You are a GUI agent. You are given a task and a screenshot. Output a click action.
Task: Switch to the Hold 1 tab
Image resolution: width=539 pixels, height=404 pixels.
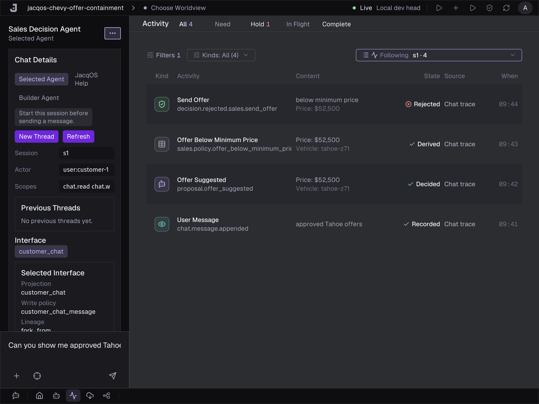pos(260,24)
